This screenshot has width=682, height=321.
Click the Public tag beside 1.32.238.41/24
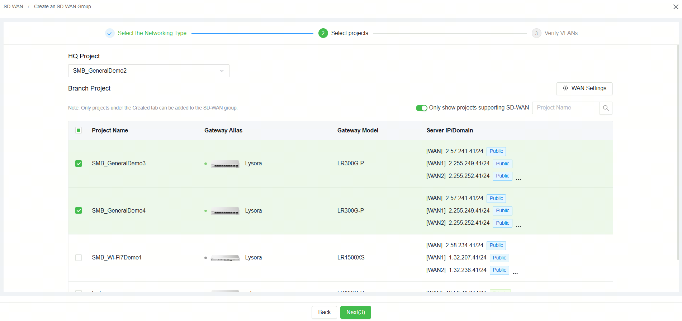coord(499,270)
